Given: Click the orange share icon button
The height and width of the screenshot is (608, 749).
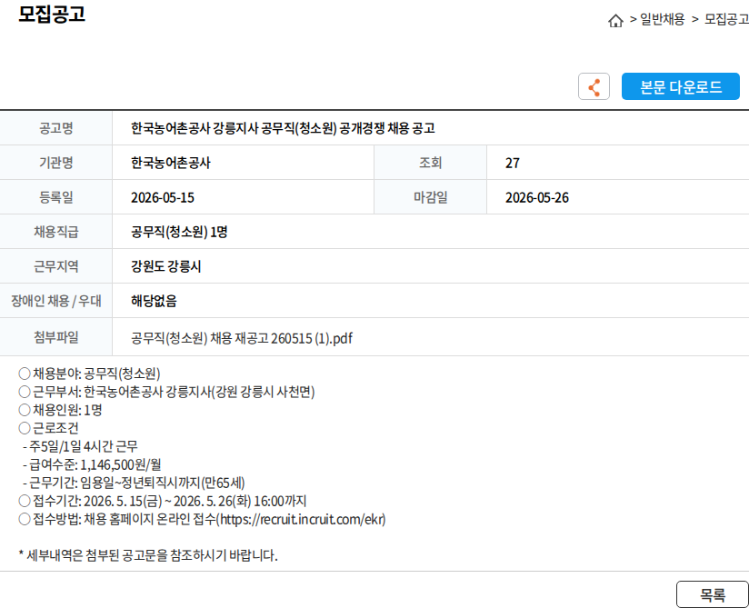Looking at the screenshot, I should 594,86.
